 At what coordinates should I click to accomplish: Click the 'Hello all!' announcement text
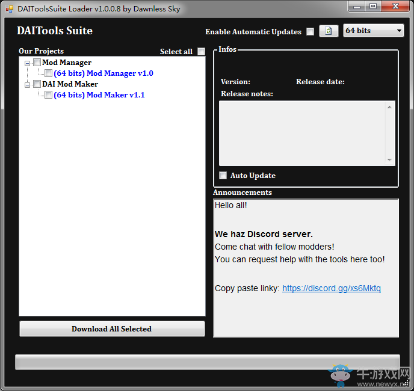click(x=230, y=205)
